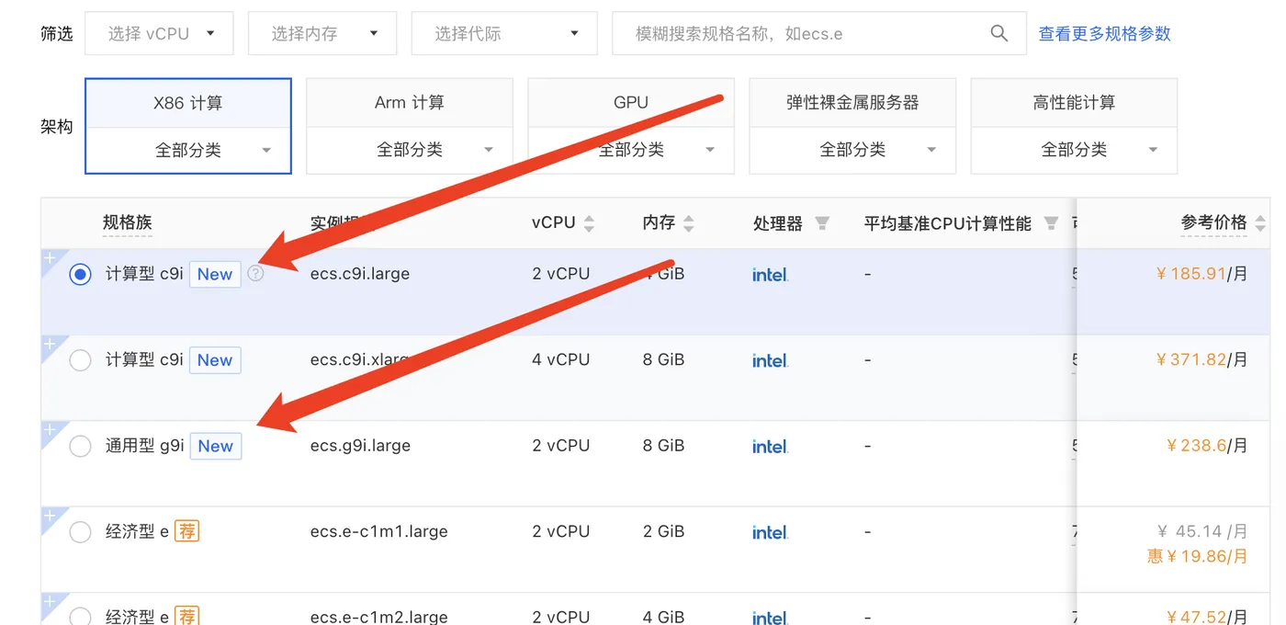
Task: Open the filter funnel on 平均基准CPU计算性能 column
Action: (x=1050, y=222)
